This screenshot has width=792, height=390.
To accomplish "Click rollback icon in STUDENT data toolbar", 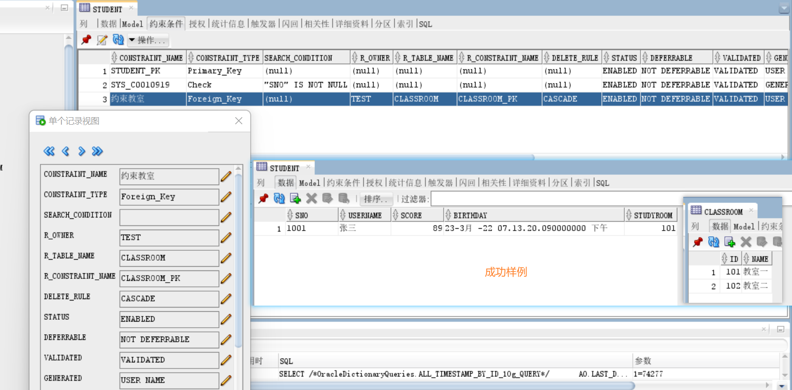I will pos(344,198).
